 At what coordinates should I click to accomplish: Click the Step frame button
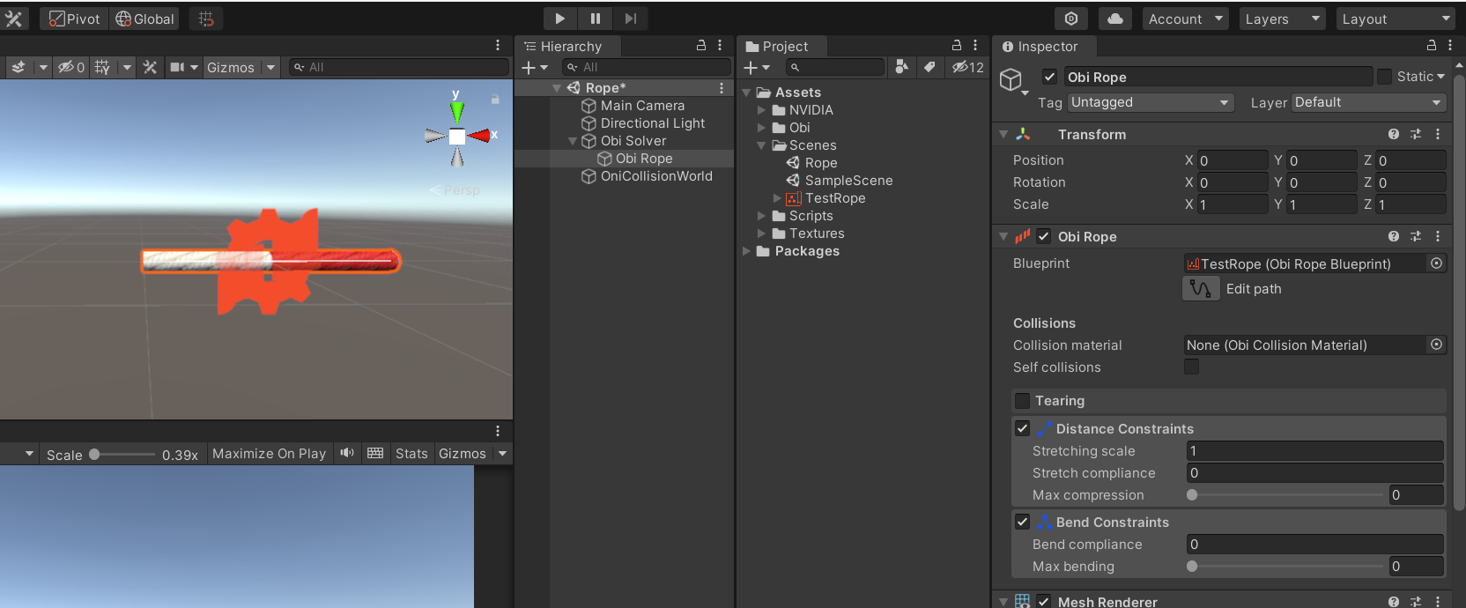pos(631,19)
